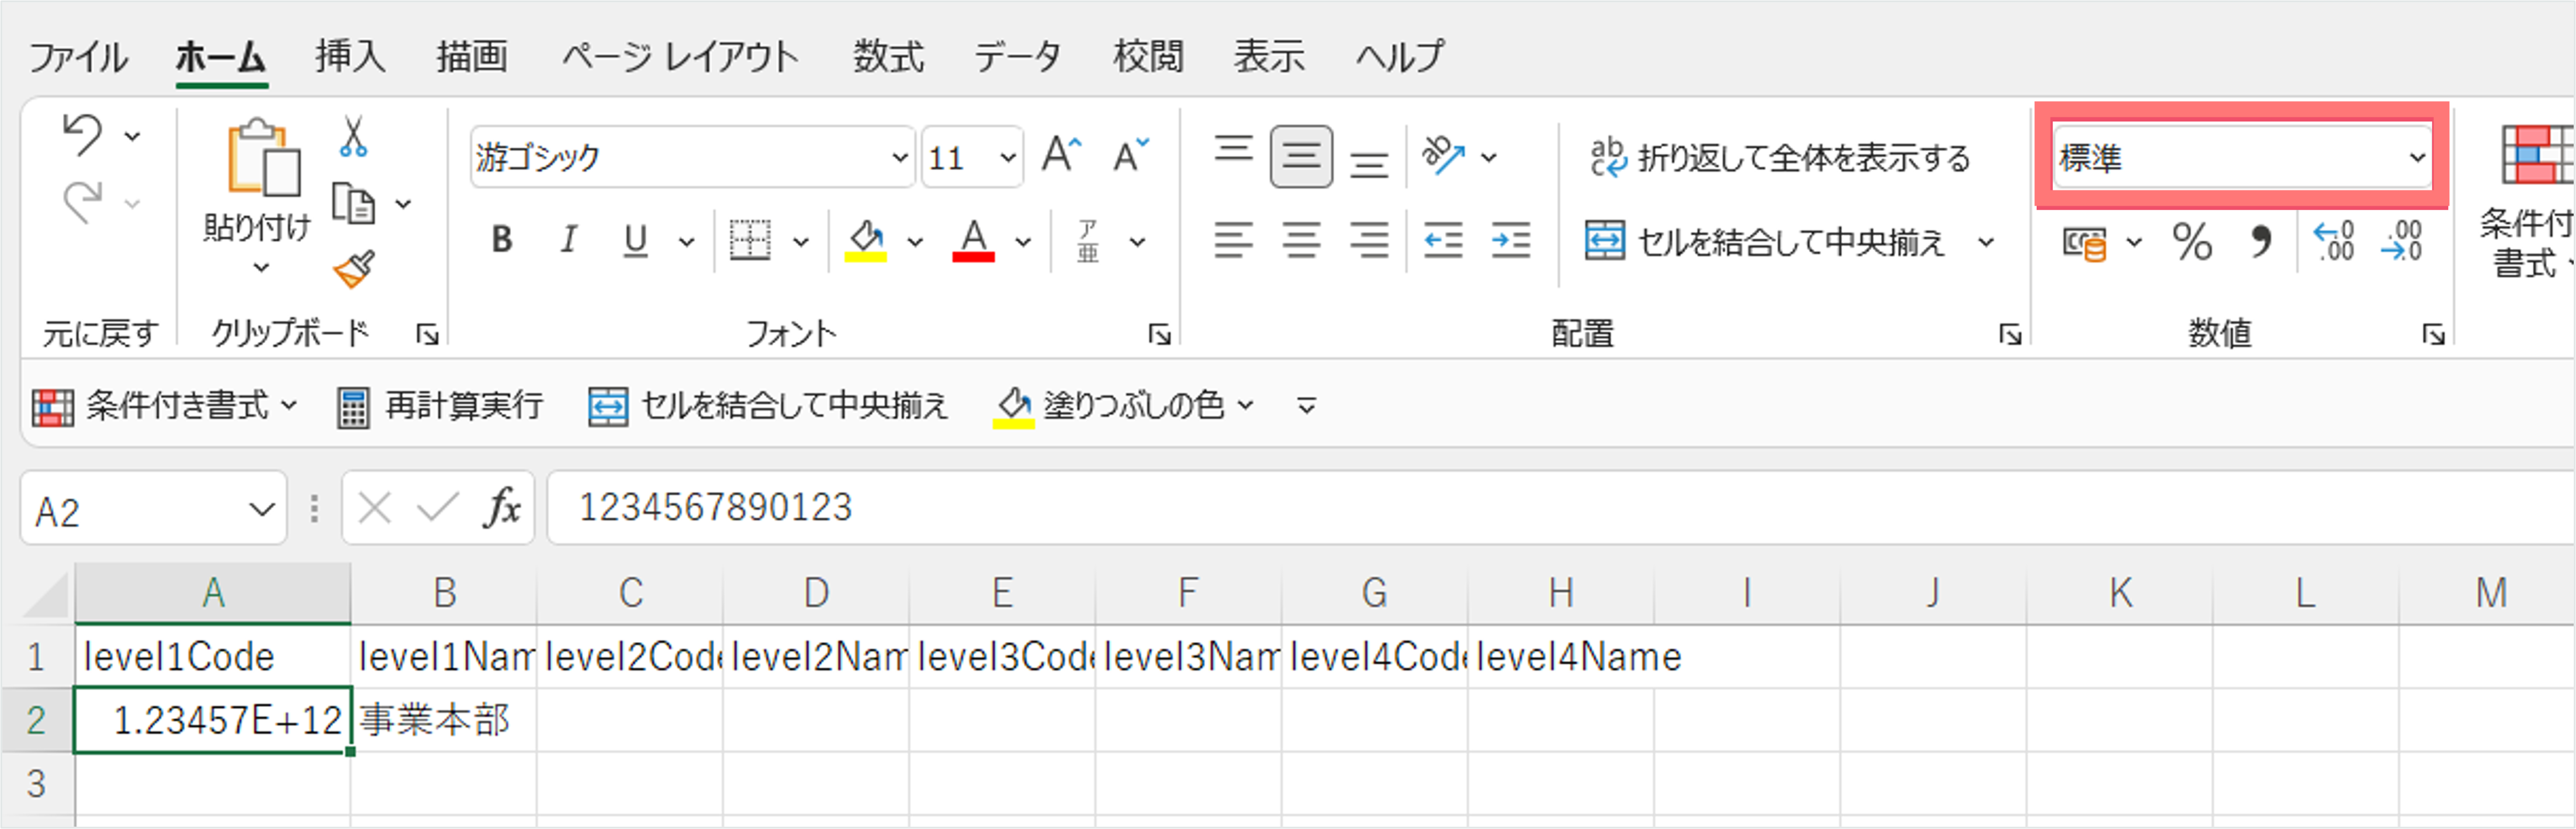Image resolution: width=2576 pixels, height=829 pixels.
Task: Click 条件付き書式 in quick access toolbar
Action: pyautogui.click(x=165, y=406)
